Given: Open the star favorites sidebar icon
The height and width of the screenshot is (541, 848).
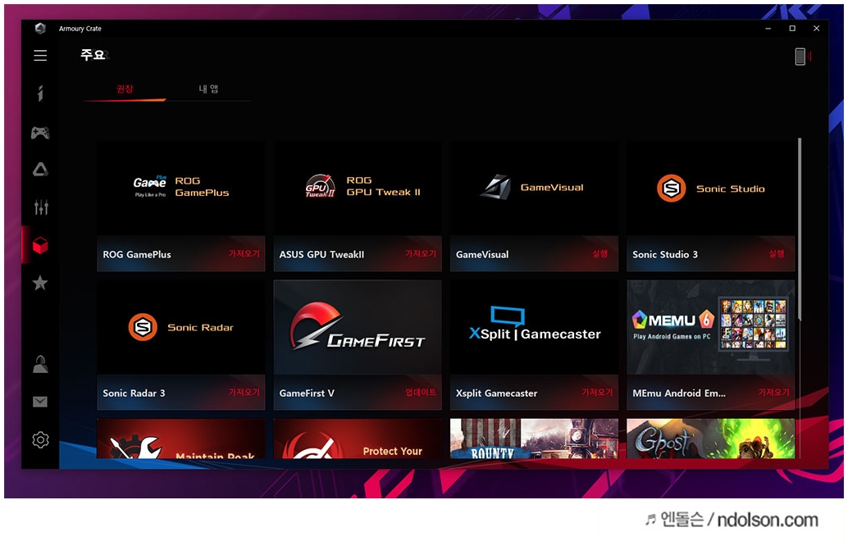Looking at the screenshot, I should [x=40, y=283].
